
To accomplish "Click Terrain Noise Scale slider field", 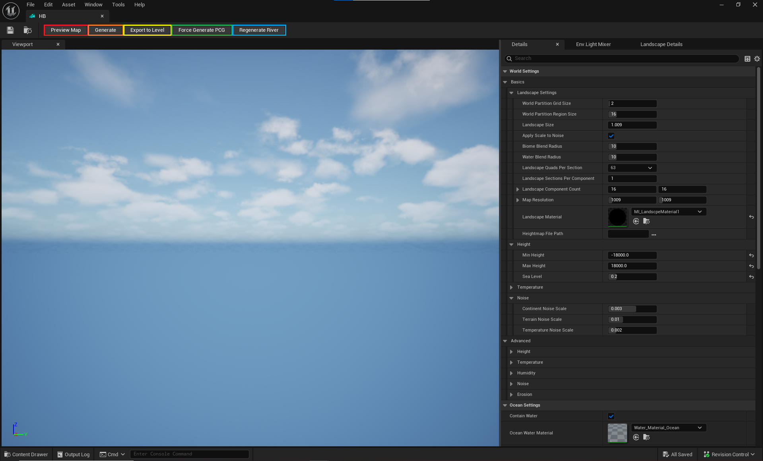I will point(632,320).
